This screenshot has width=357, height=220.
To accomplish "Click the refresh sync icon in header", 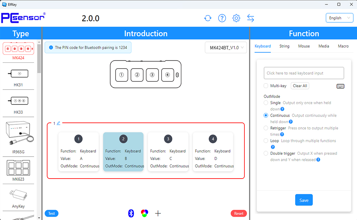I will click(208, 18).
